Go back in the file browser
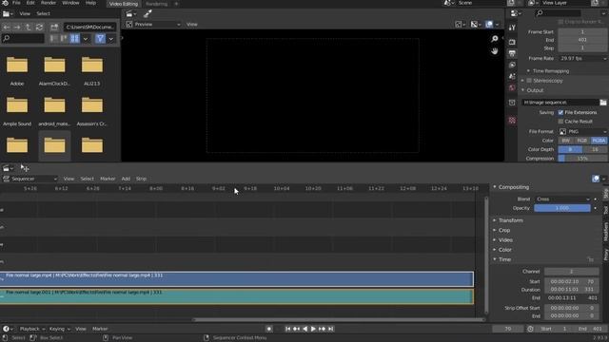Viewport: 609px width, 342px height. (x=7, y=28)
